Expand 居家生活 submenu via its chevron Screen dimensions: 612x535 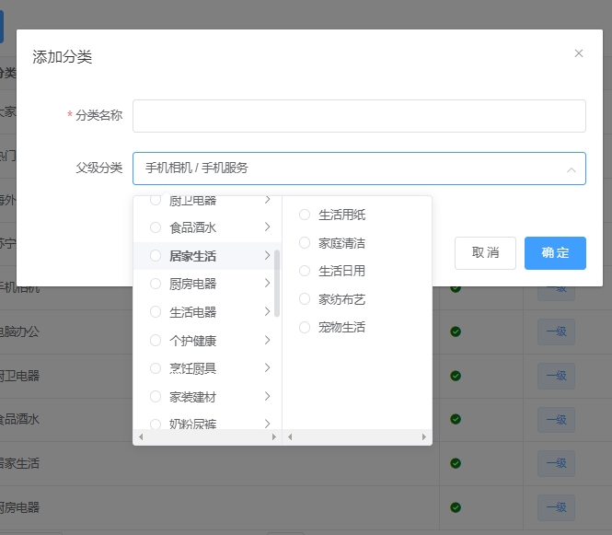[268, 255]
